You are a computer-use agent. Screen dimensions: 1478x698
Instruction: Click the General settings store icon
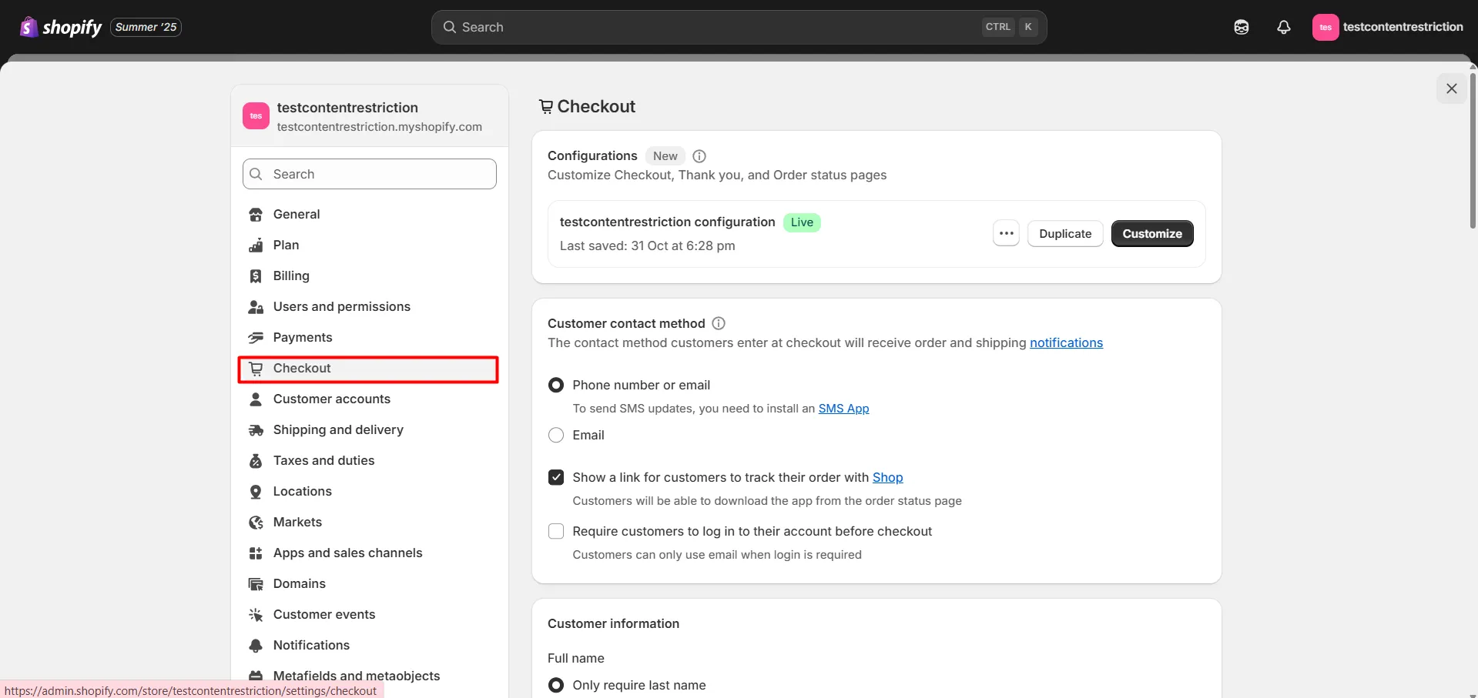click(256, 215)
